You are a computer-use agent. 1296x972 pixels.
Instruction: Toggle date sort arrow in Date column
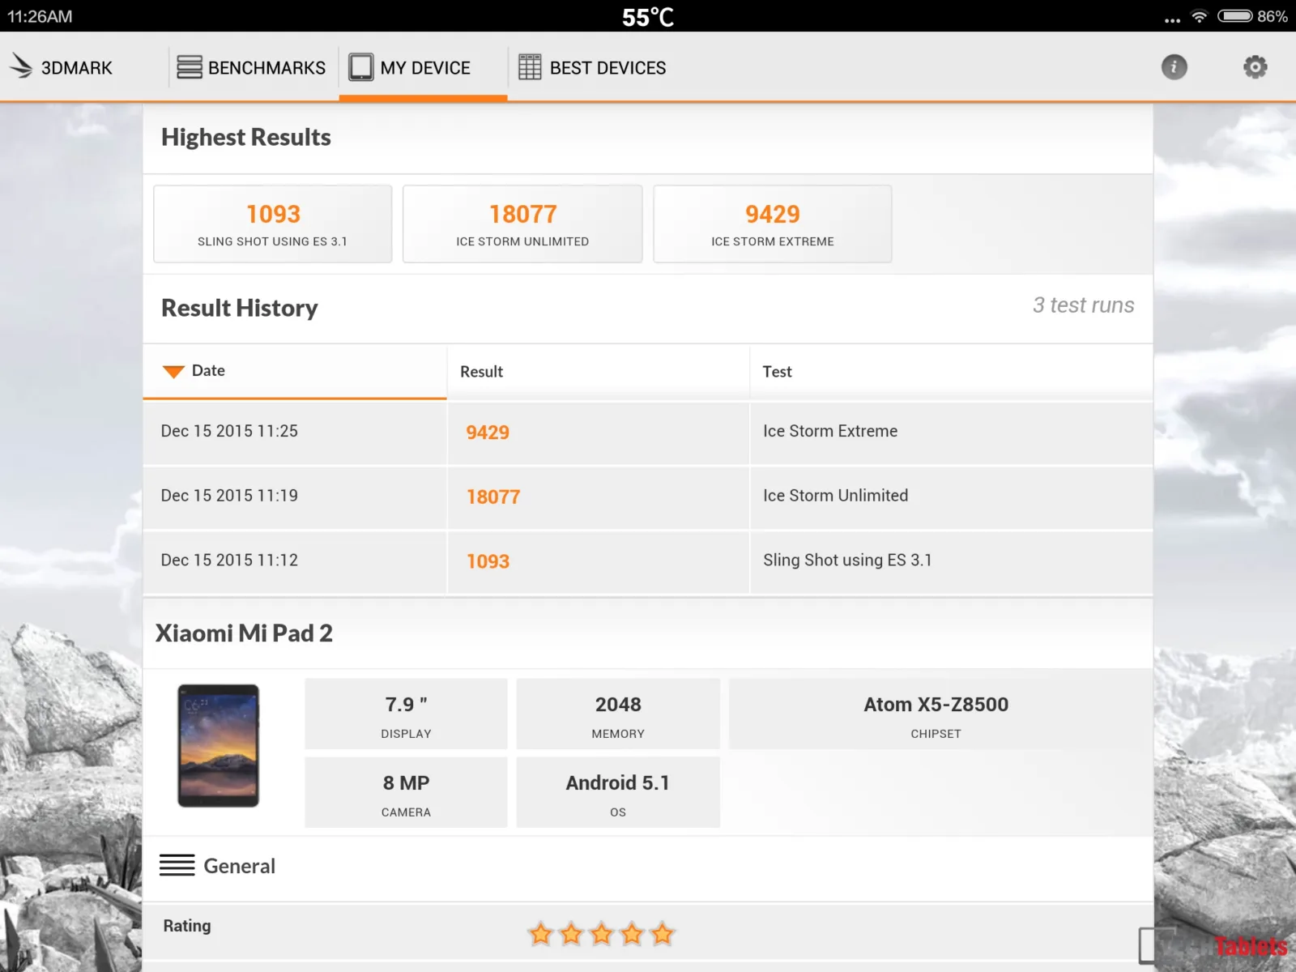point(173,372)
